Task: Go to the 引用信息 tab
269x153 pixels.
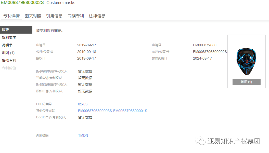Action: (x=54, y=16)
